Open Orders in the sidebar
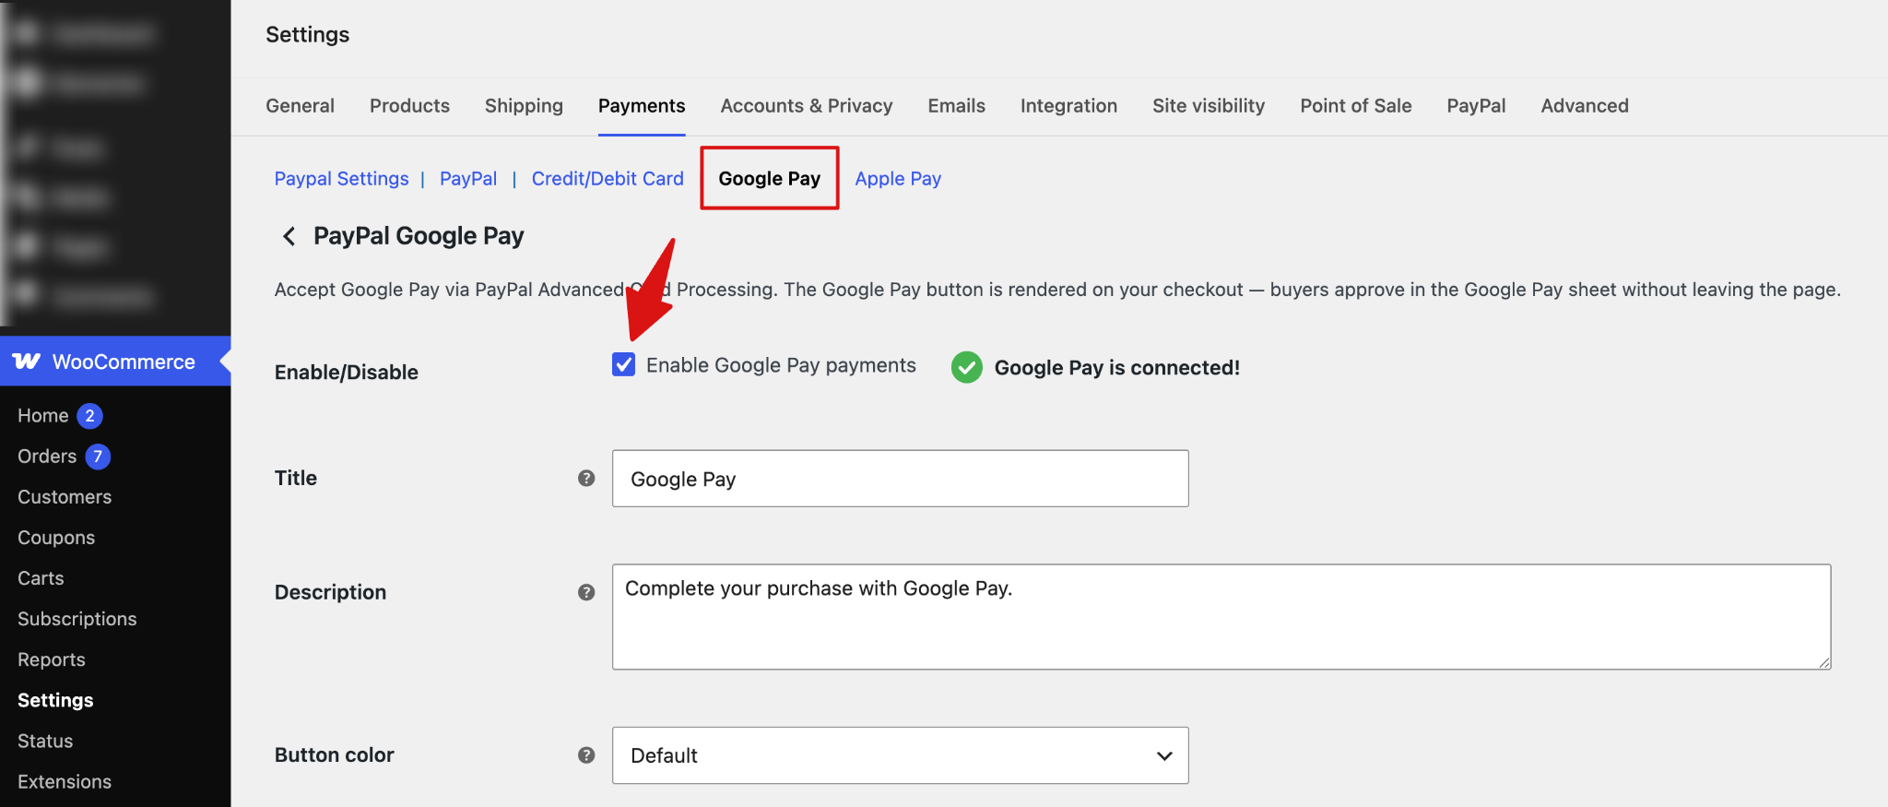This screenshot has width=1888, height=807. coord(47,457)
